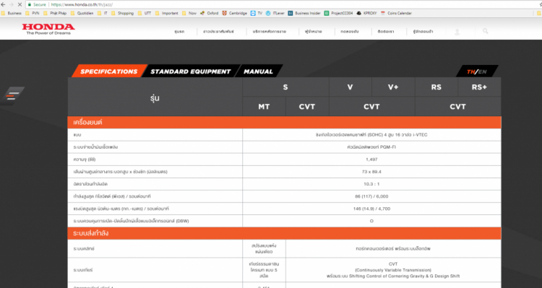542x288 pixels.
Task: Click the browser forward arrow
Action: (x=11, y=5)
